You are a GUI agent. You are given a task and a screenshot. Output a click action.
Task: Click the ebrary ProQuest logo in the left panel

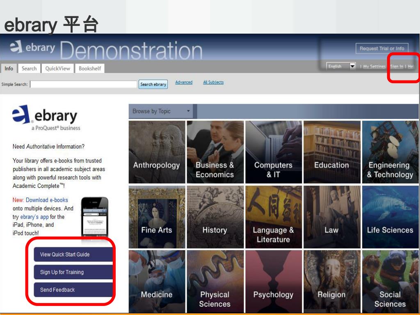point(46,118)
